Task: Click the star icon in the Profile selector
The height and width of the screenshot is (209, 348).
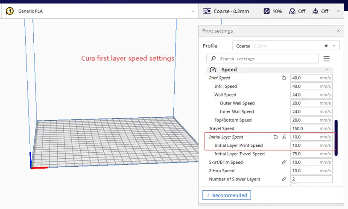Action: (x=326, y=46)
